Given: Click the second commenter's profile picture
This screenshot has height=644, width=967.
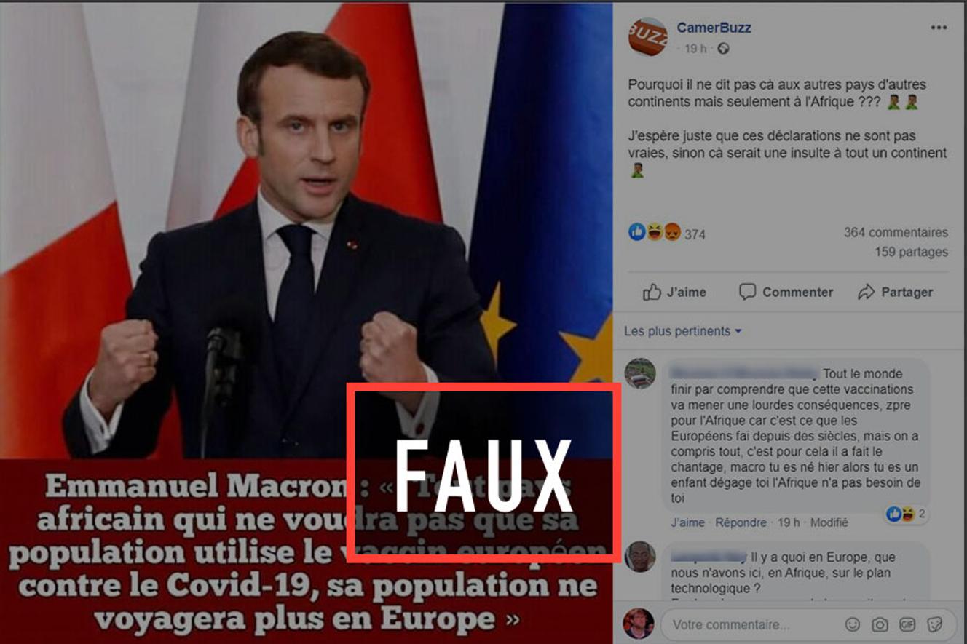Looking at the screenshot, I should click(640, 557).
